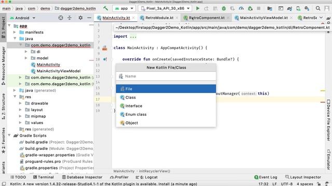
Task: Open the Pixel_3a_API_30_x86 device dropdown
Action: (x=165, y=8)
